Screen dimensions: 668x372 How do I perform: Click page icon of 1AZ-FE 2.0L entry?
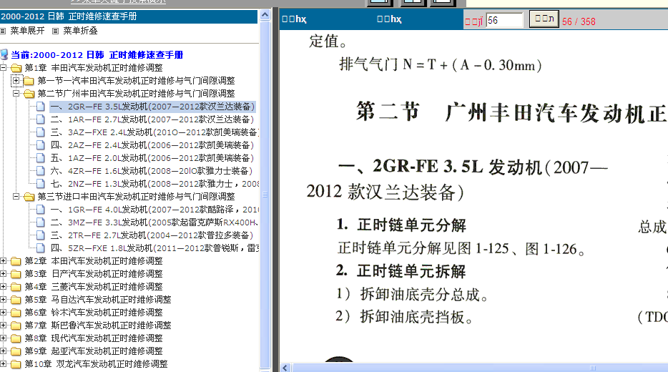tap(41, 157)
